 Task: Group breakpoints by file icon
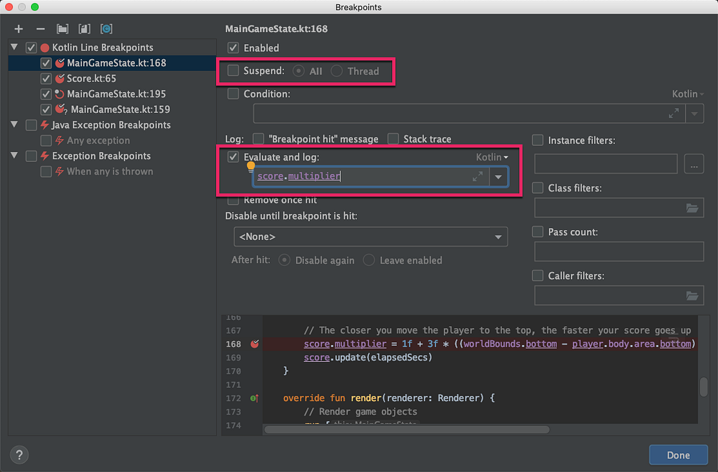84,29
